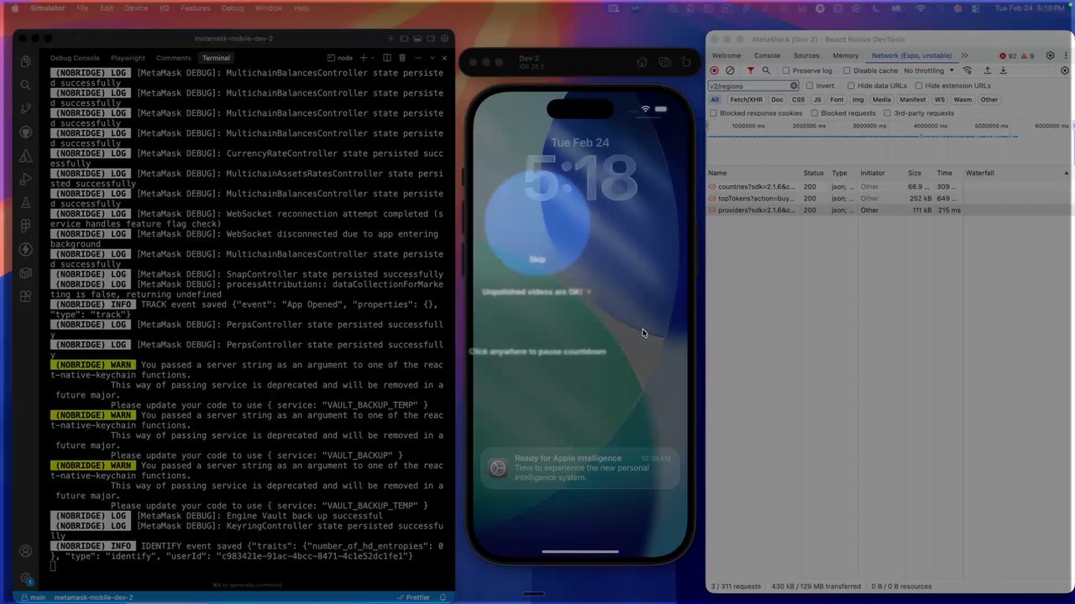This screenshot has height=604, width=1075.
Task: Tick Hide extension URLs checkbox
Action: 919,86
